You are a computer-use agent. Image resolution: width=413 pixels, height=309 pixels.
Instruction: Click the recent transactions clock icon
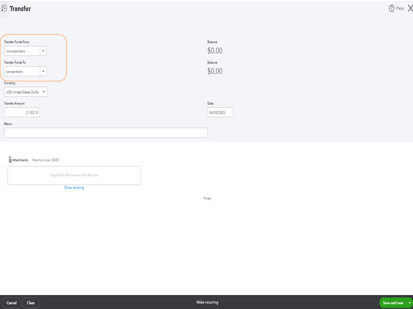[x=4, y=8]
